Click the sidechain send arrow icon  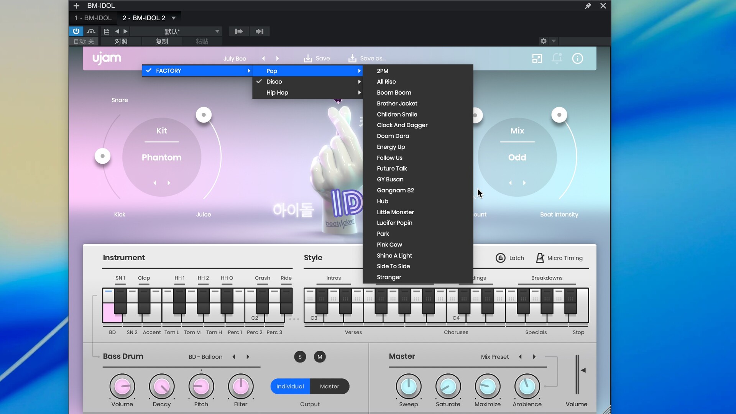tap(239, 31)
